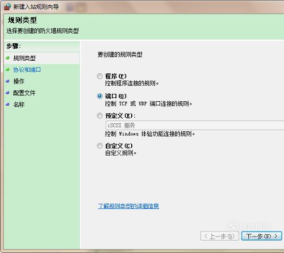Go to the 配置文件 step
This screenshot has width=284, height=253.
[x=24, y=93]
